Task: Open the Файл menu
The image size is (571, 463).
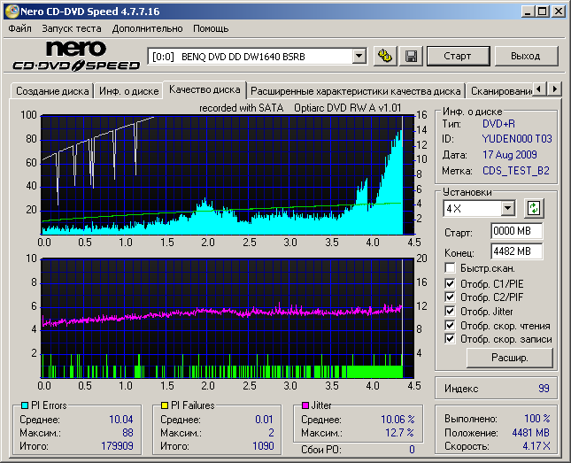Action: pos(19,28)
